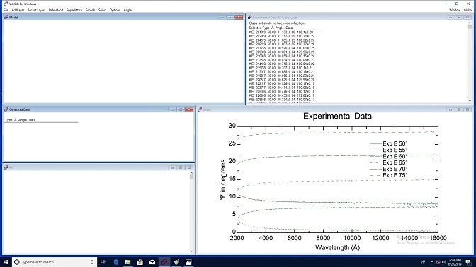
Task: Click the 'Selected Type Å Angle Data' header
Action: coord(271,28)
